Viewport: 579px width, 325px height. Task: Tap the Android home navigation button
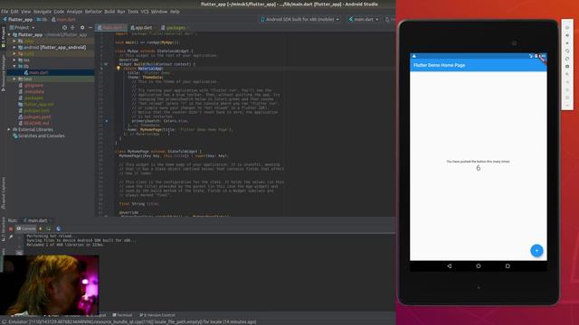[479, 265]
